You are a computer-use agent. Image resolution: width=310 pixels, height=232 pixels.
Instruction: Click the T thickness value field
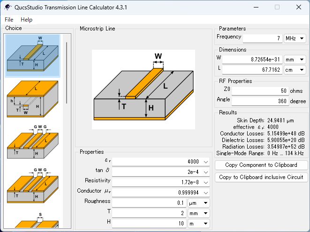pyautogui.click(x=149, y=213)
